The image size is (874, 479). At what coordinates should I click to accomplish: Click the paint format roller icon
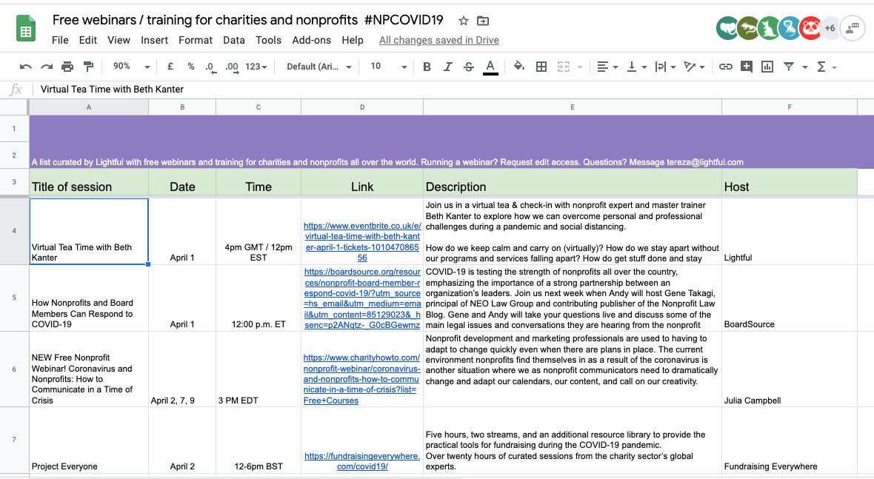(x=88, y=67)
